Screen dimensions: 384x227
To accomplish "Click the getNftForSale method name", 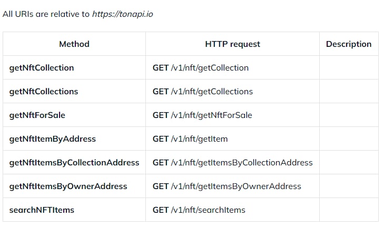I will pos(37,115).
